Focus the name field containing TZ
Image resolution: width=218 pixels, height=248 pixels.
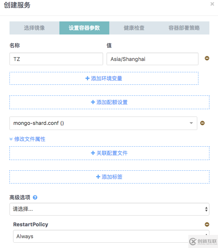[56, 59]
